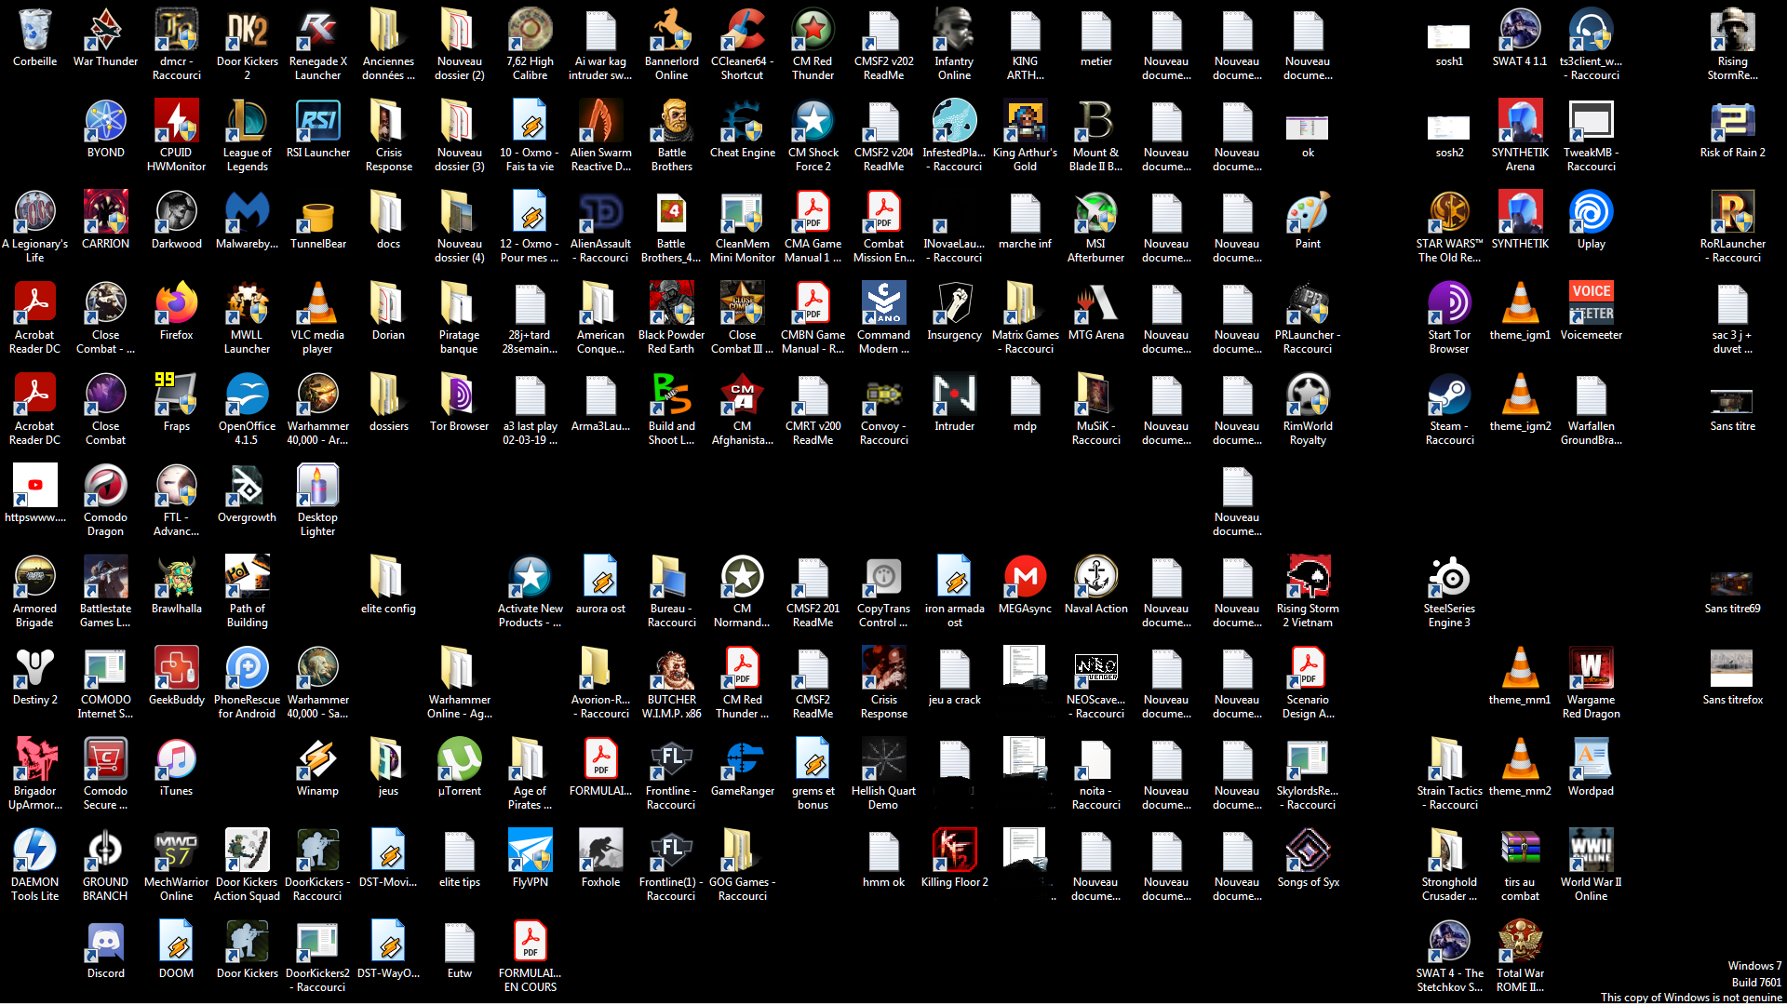Open the Corbeille recycle bin icon
The width and height of the screenshot is (1787, 1005).
coord(34,37)
